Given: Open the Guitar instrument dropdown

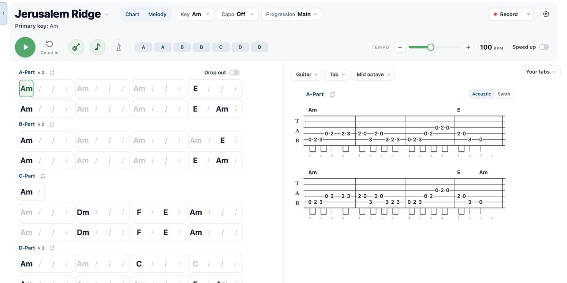Looking at the screenshot, I should (x=307, y=75).
